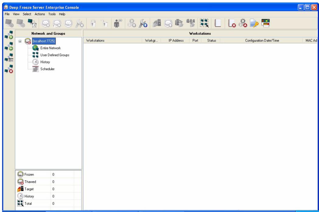Click the gears with red A icon
This screenshot has height=212, width=319.
243,23
